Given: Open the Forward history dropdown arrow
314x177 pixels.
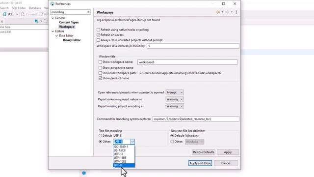Looking at the screenshot, I should click(x=232, y=12).
